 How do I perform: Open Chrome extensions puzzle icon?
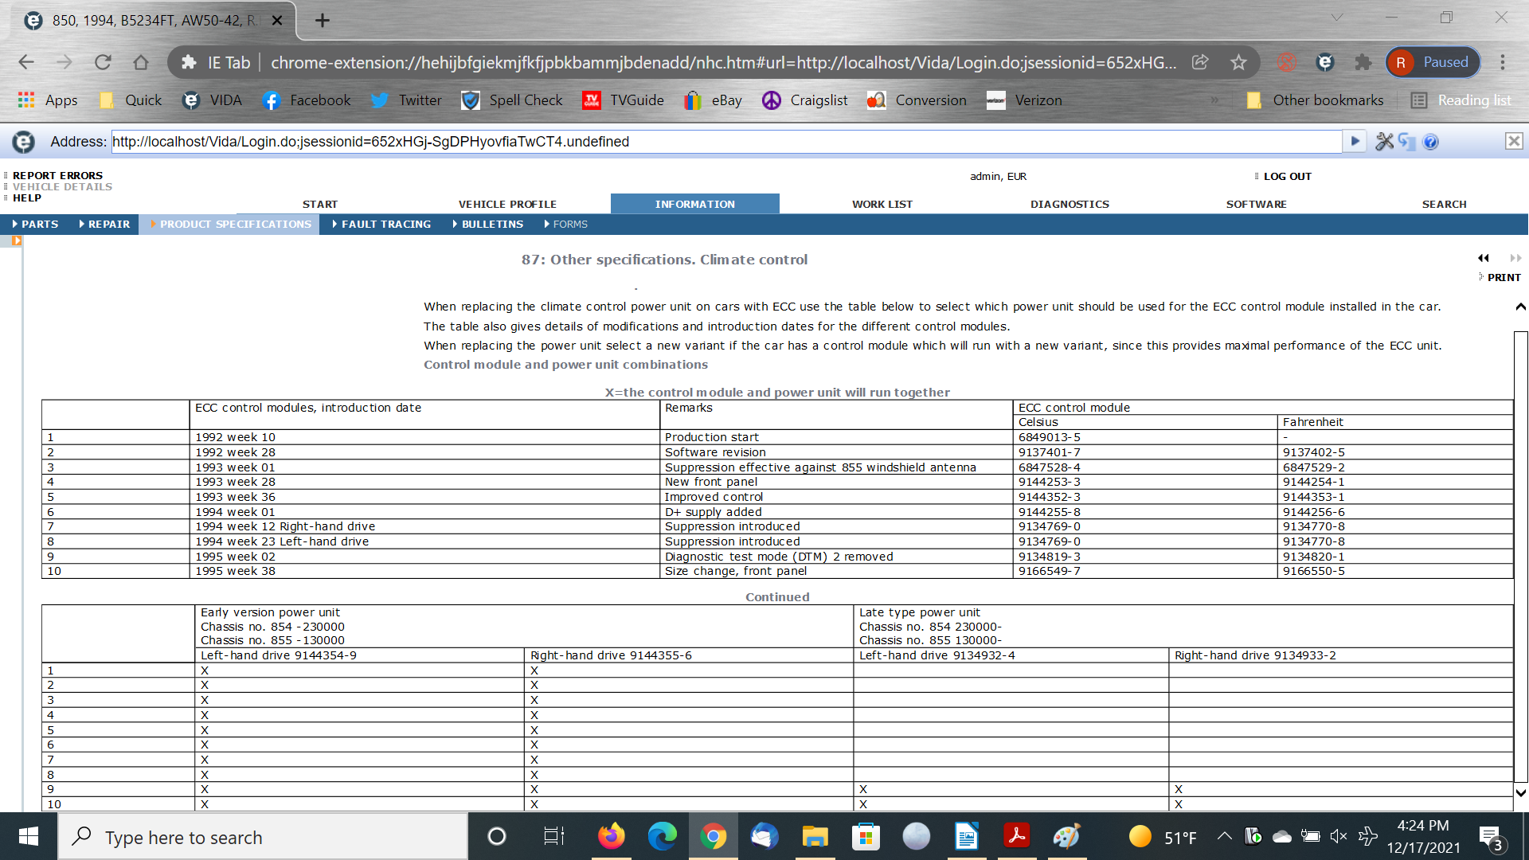point(1363,62)
